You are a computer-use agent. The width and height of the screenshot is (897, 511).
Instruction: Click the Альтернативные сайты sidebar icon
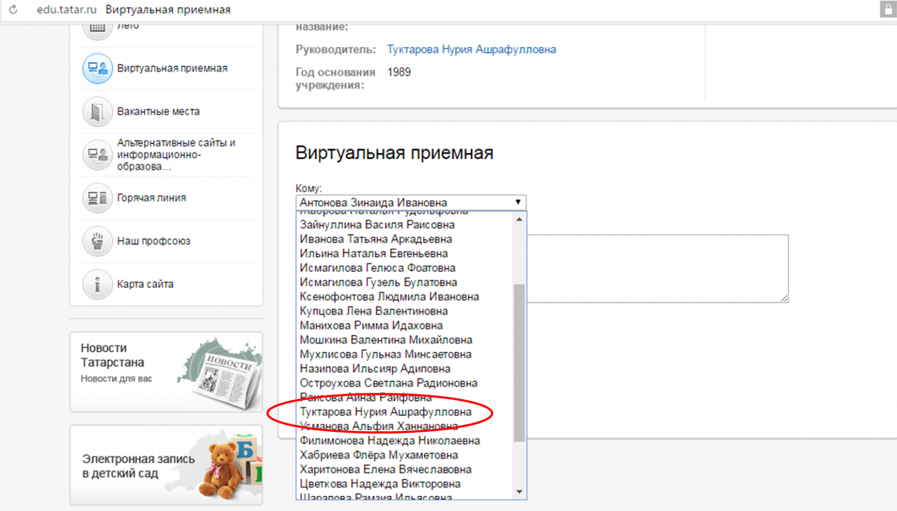[97, 155]
